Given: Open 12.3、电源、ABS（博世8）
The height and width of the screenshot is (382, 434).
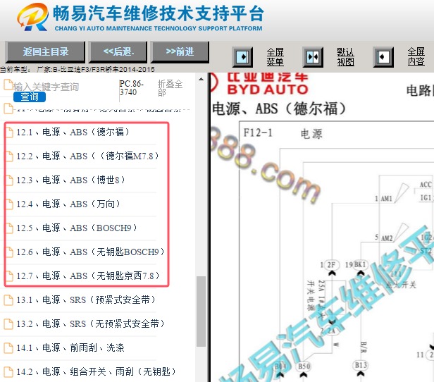Looking at the screenshot, I should (70, 180).
